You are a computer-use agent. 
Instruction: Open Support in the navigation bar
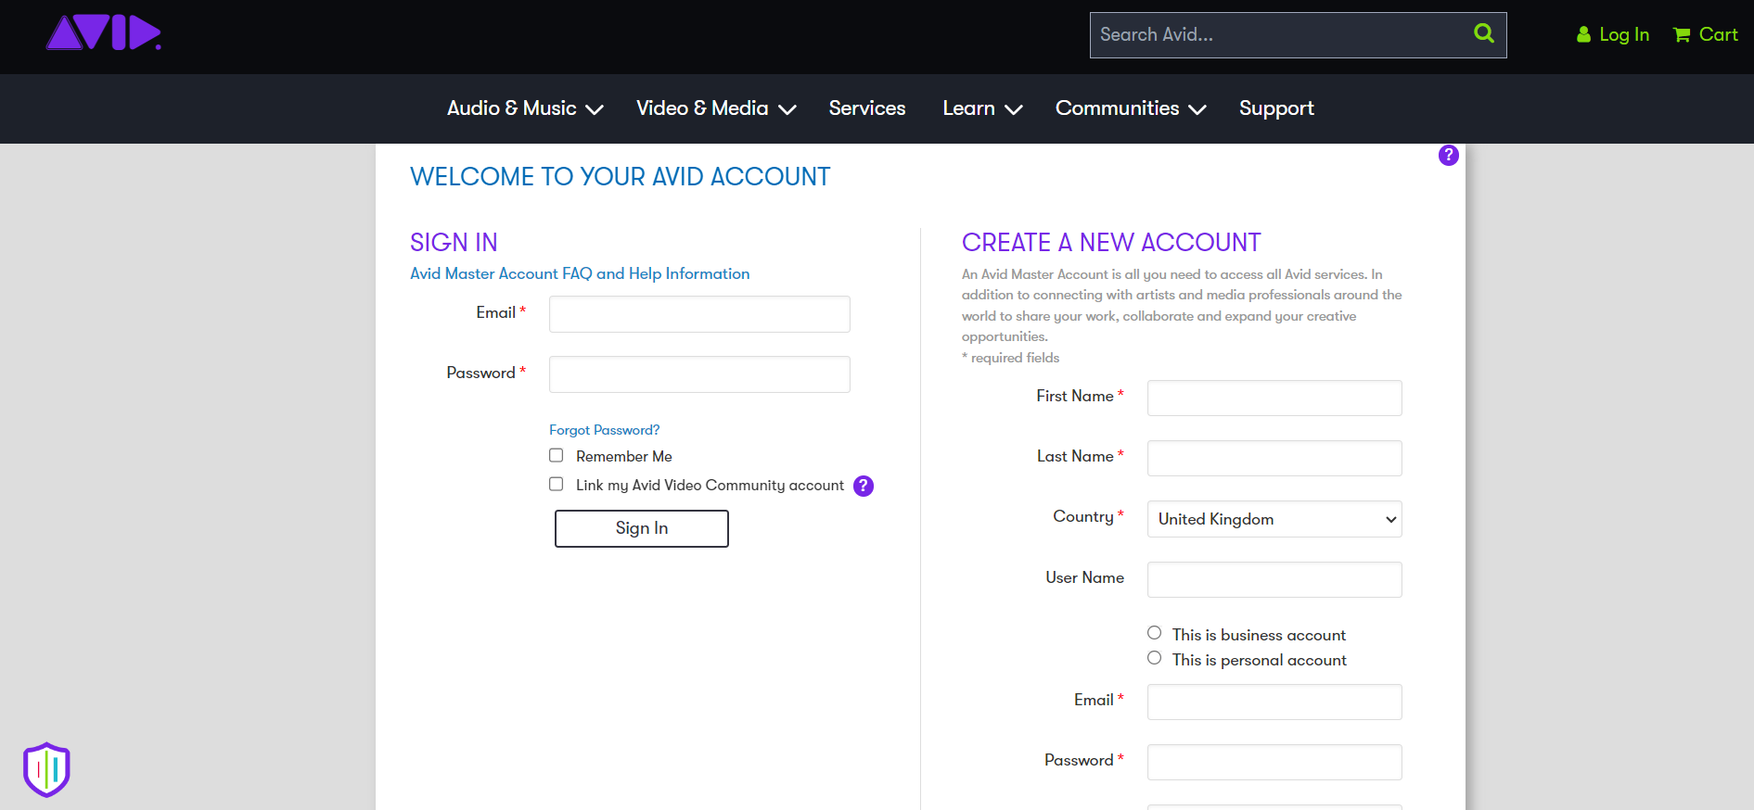pyautogui.click(x=1276, y=108)
